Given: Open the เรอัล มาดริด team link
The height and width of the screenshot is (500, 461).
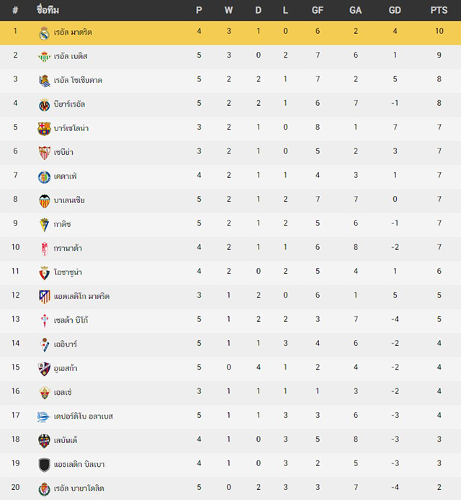Looking at the screenshot, I should 73,32.
